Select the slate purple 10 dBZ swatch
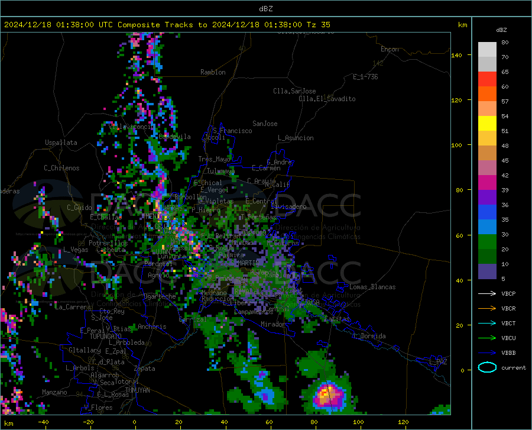 (x=487, y=271)
